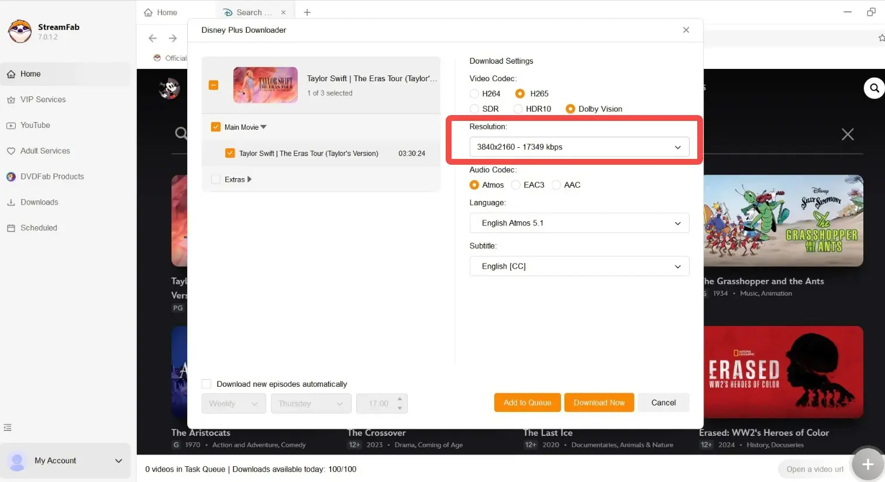Click the StreamFab sloth logo icon
The height and width of the screenshot is (482, 885).
(20, 32)
